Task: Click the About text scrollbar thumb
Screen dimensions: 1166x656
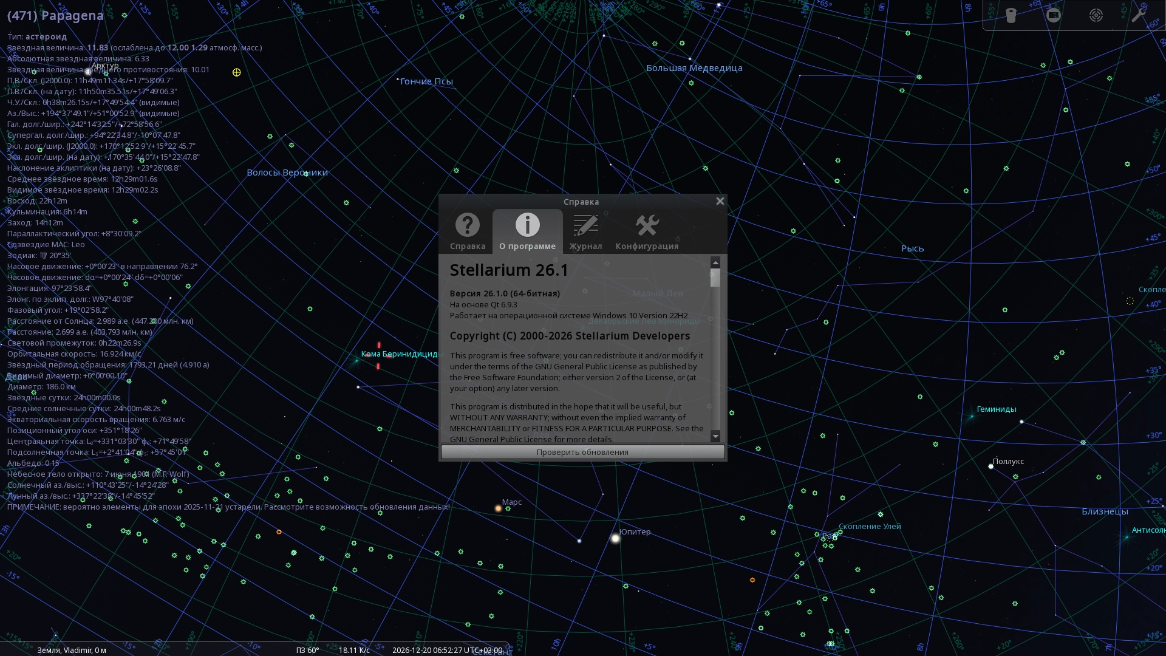Action: point(715,278)
